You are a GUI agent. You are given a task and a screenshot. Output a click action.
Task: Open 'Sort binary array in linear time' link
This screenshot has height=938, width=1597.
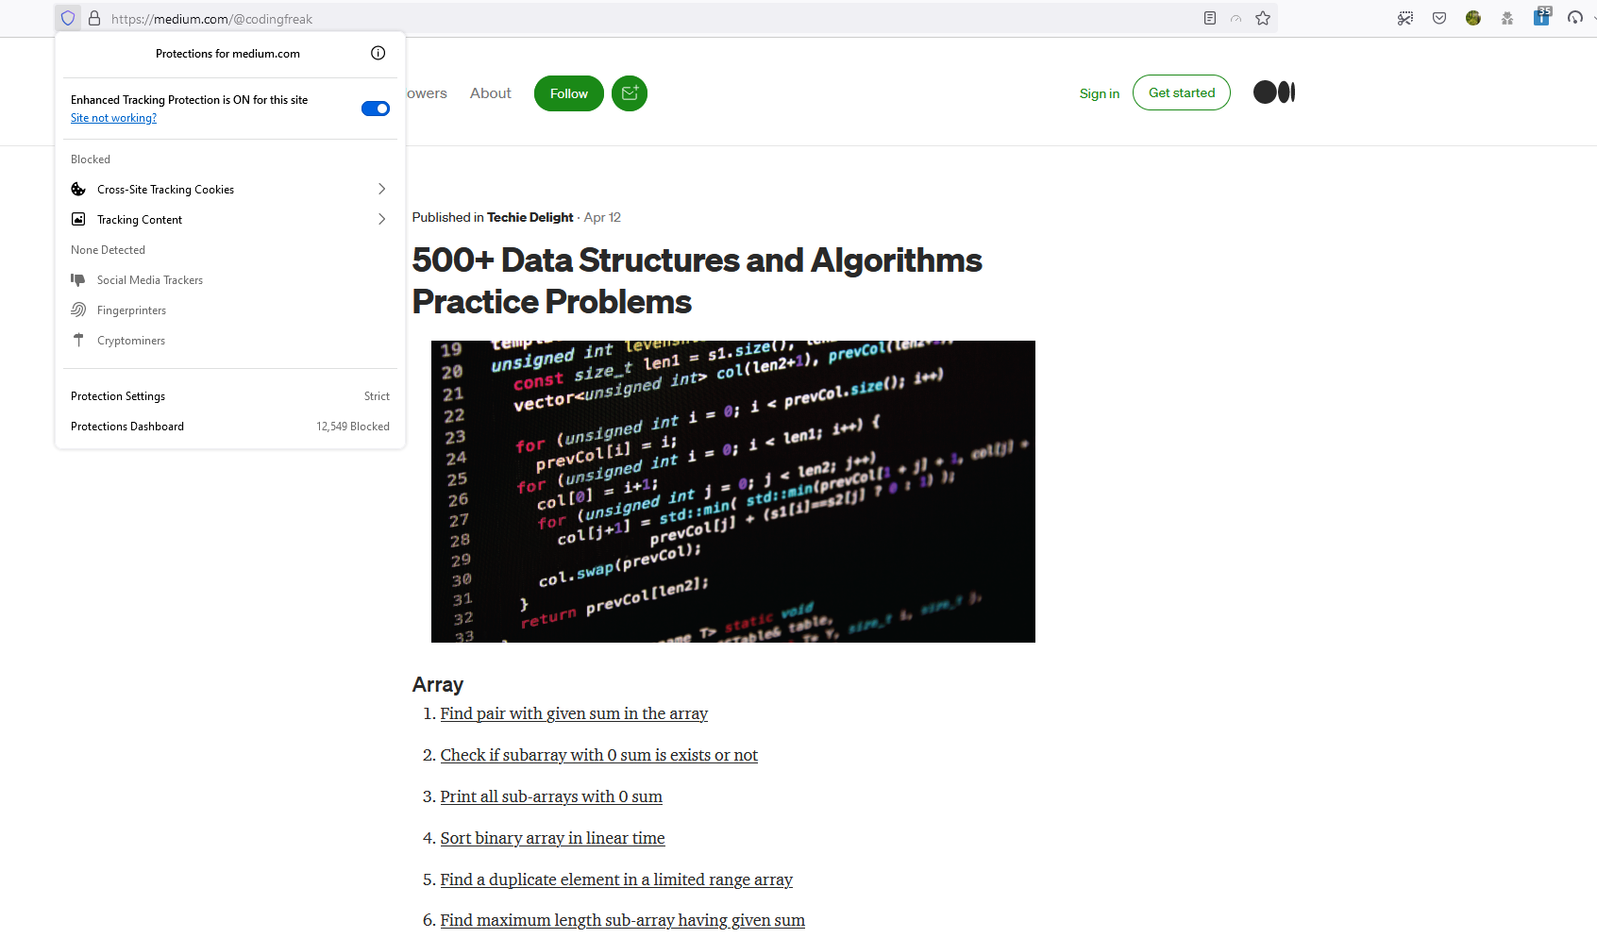click(x=552, y=838)
